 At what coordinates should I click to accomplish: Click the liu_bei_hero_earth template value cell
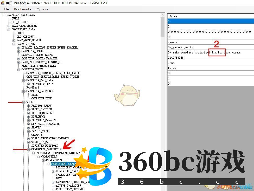tap(211, 52)
